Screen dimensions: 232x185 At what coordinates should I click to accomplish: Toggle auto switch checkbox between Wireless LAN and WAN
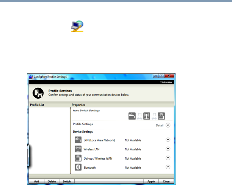(154, 115)
